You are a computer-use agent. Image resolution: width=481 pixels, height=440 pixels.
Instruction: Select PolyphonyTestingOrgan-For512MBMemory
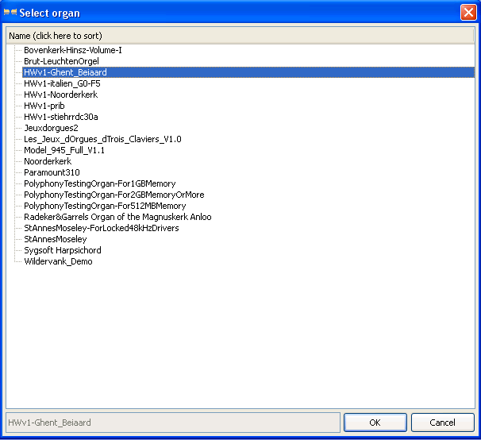(x=105, y=206)
